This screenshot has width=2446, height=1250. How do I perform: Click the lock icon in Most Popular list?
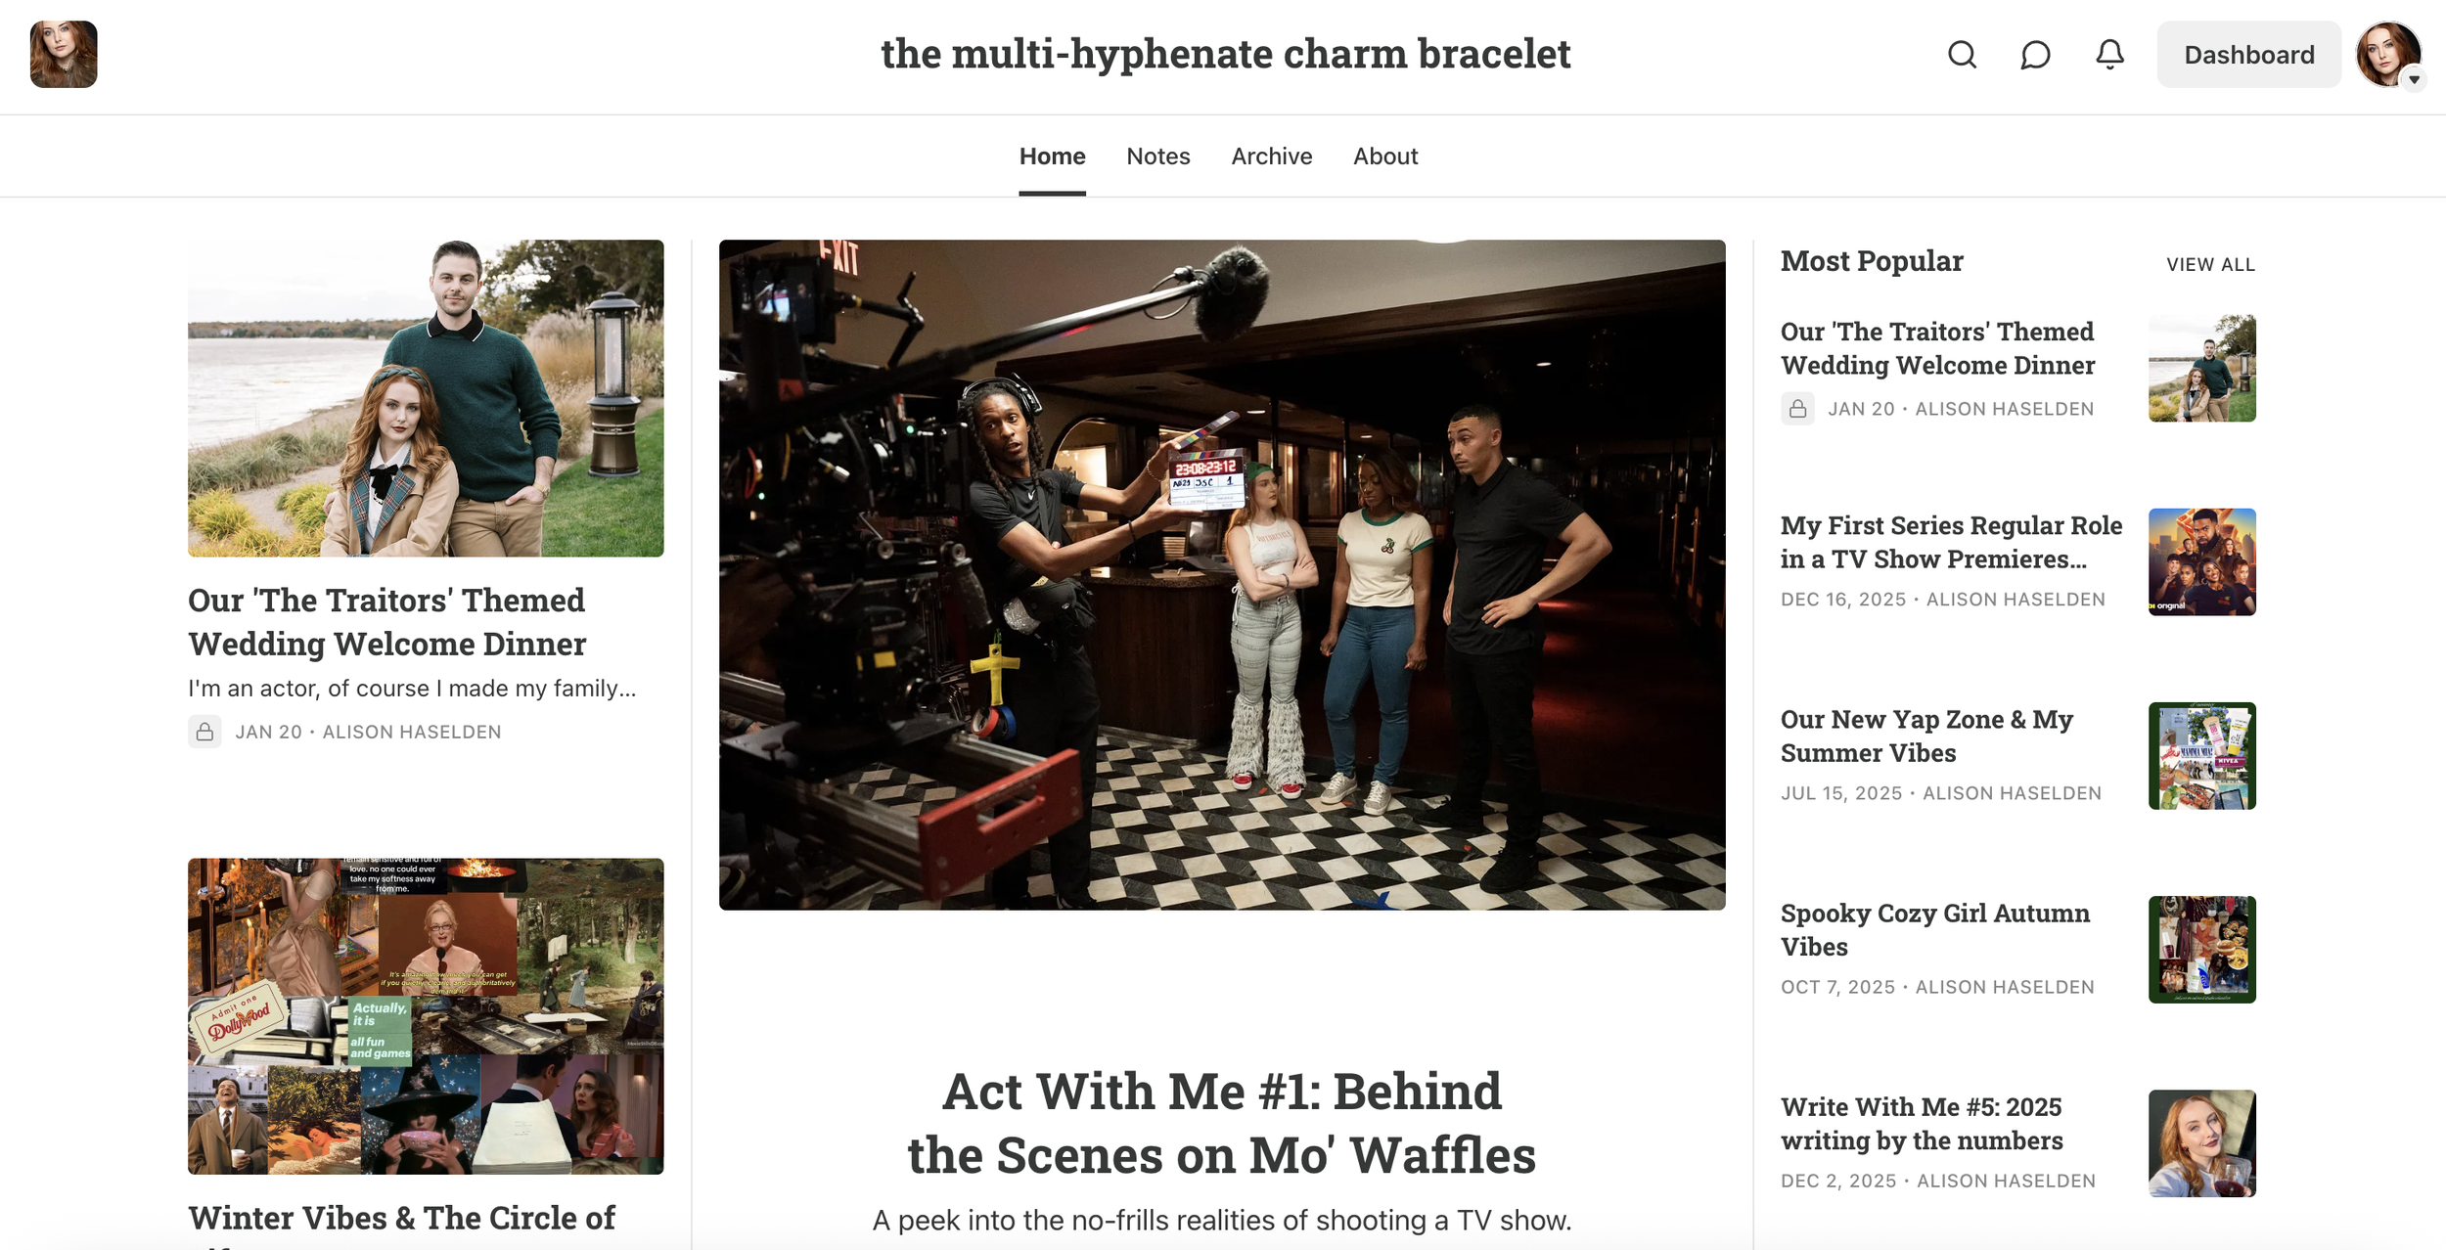tap(1797, 409)
